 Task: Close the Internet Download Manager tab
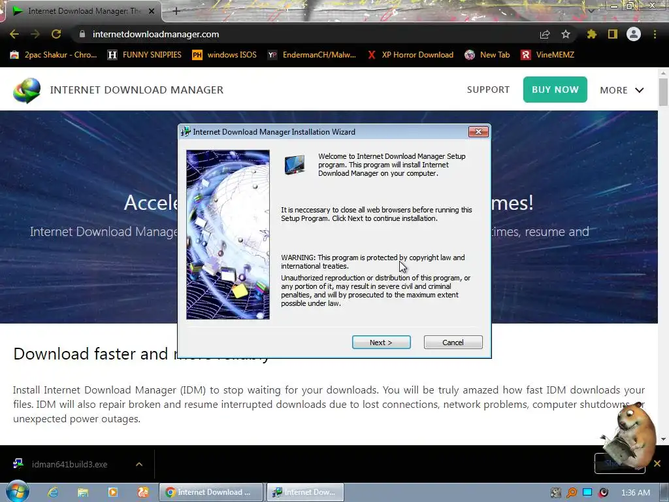point(152,11)
